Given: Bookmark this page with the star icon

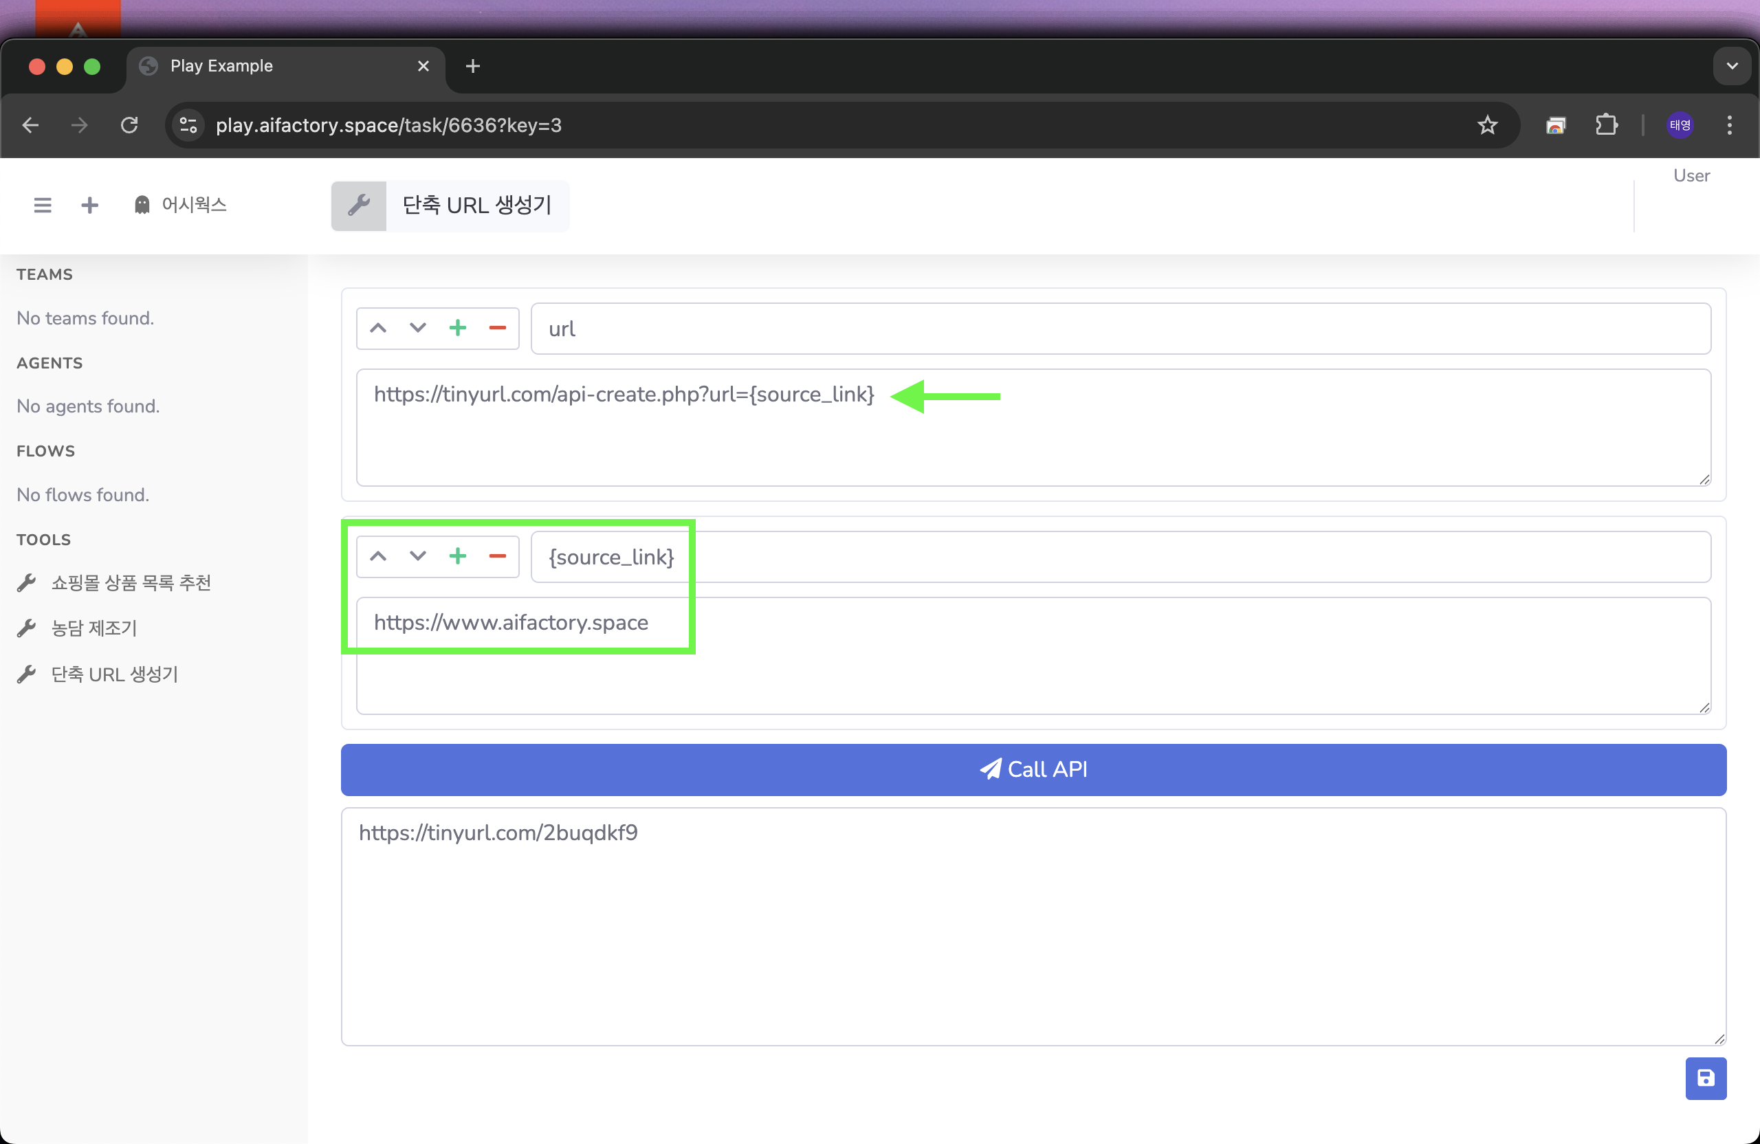Looking at the screenshot, I should (x=1488, y=125).
